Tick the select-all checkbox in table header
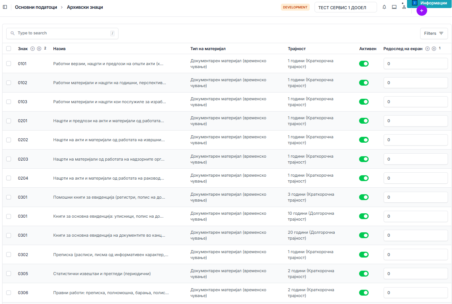This screenshot has width=452, height=304. pos(9,49)
